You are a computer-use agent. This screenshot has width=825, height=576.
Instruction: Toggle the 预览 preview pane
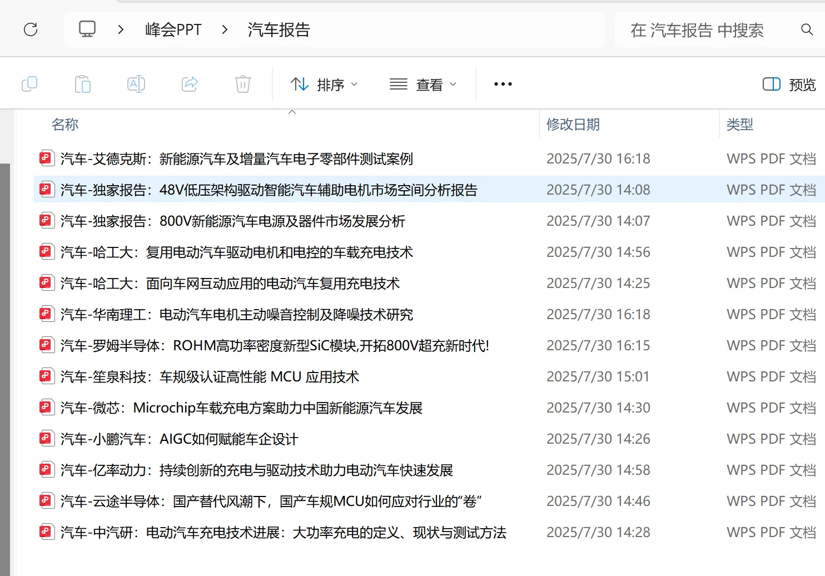click(x=789, y=85)
